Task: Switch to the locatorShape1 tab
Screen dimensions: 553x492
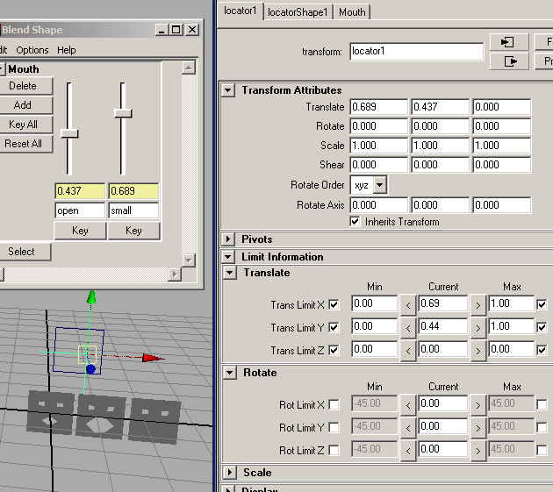Action: pos(298,12)
